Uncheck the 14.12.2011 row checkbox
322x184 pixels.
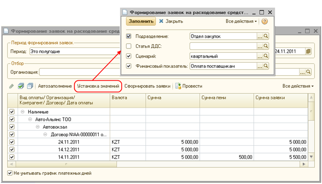[x=12, y=149]
